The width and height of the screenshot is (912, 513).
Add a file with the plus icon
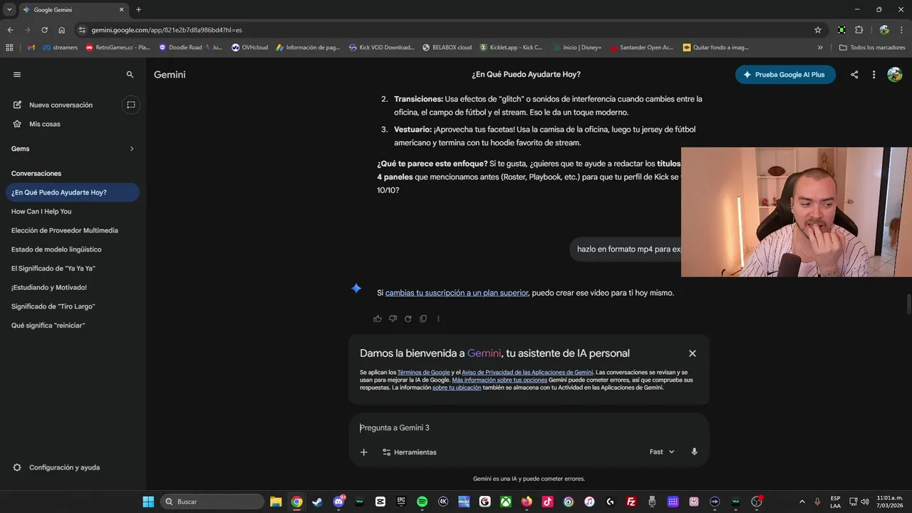coord(363,452)
